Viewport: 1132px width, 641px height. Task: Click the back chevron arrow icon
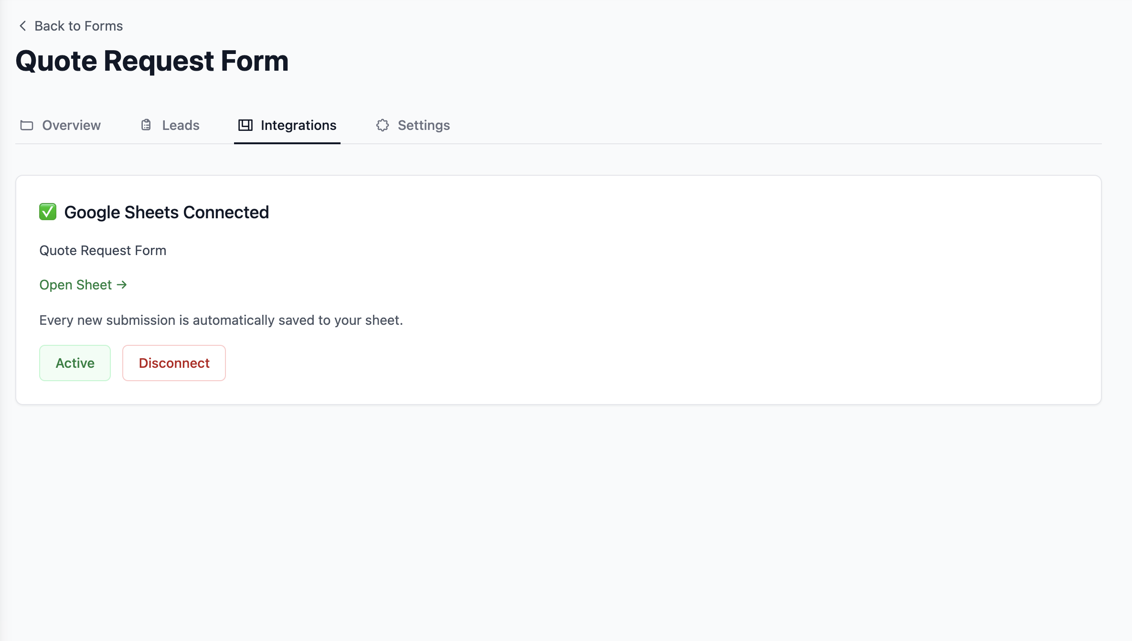(22, 26)
